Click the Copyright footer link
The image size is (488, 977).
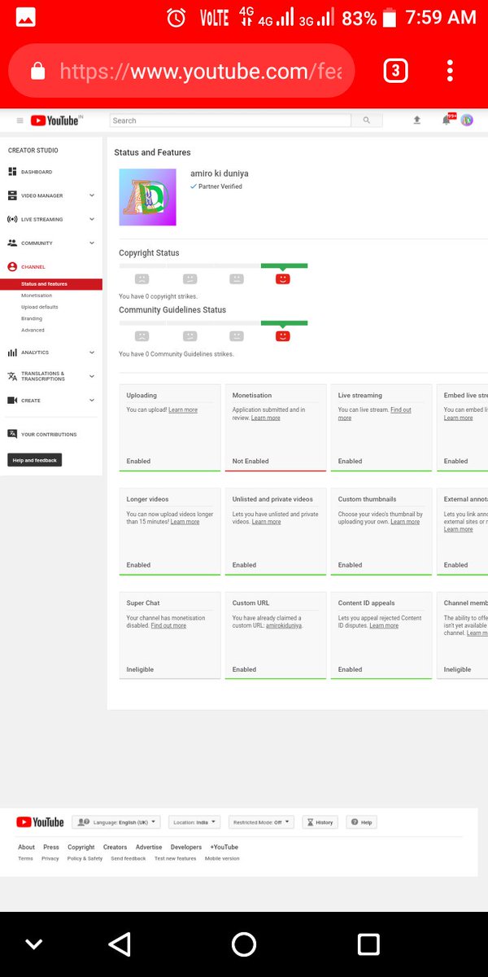coord(81,847)
